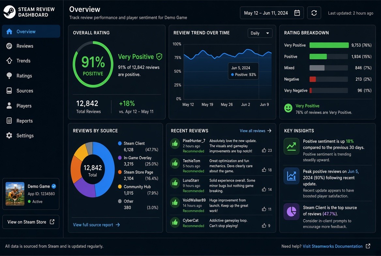Like TechieTom's review with 18 likes

[264, 169]
